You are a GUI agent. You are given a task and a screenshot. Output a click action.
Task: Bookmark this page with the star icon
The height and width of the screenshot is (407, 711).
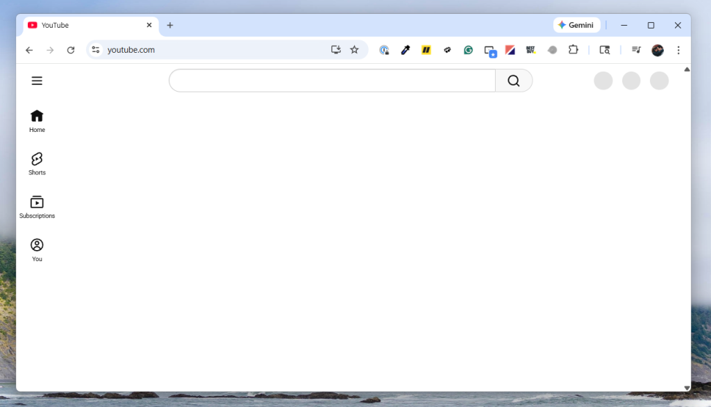(354, 50)
